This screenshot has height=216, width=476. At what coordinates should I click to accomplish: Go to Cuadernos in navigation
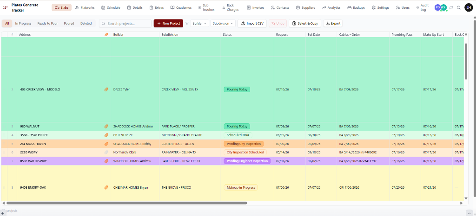point(181,7)
